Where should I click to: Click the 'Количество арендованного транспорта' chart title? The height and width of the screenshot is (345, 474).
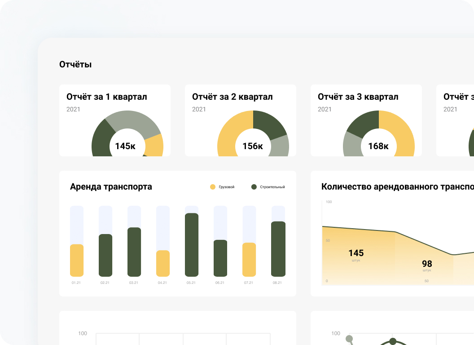point(398,187)
